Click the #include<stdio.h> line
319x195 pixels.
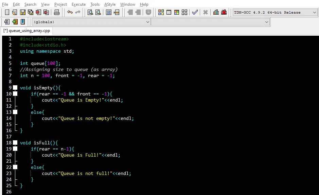tap(43, 45)
